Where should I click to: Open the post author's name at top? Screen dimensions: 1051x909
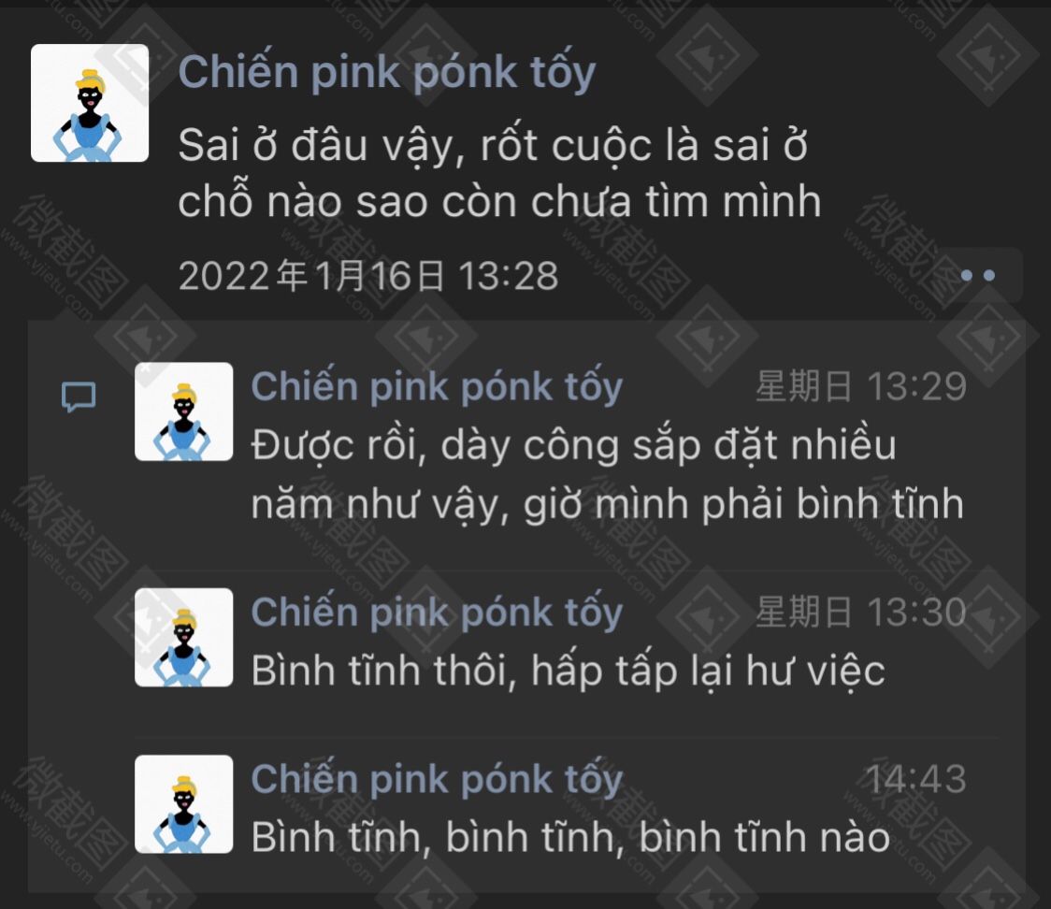click(x=387, y=72)
